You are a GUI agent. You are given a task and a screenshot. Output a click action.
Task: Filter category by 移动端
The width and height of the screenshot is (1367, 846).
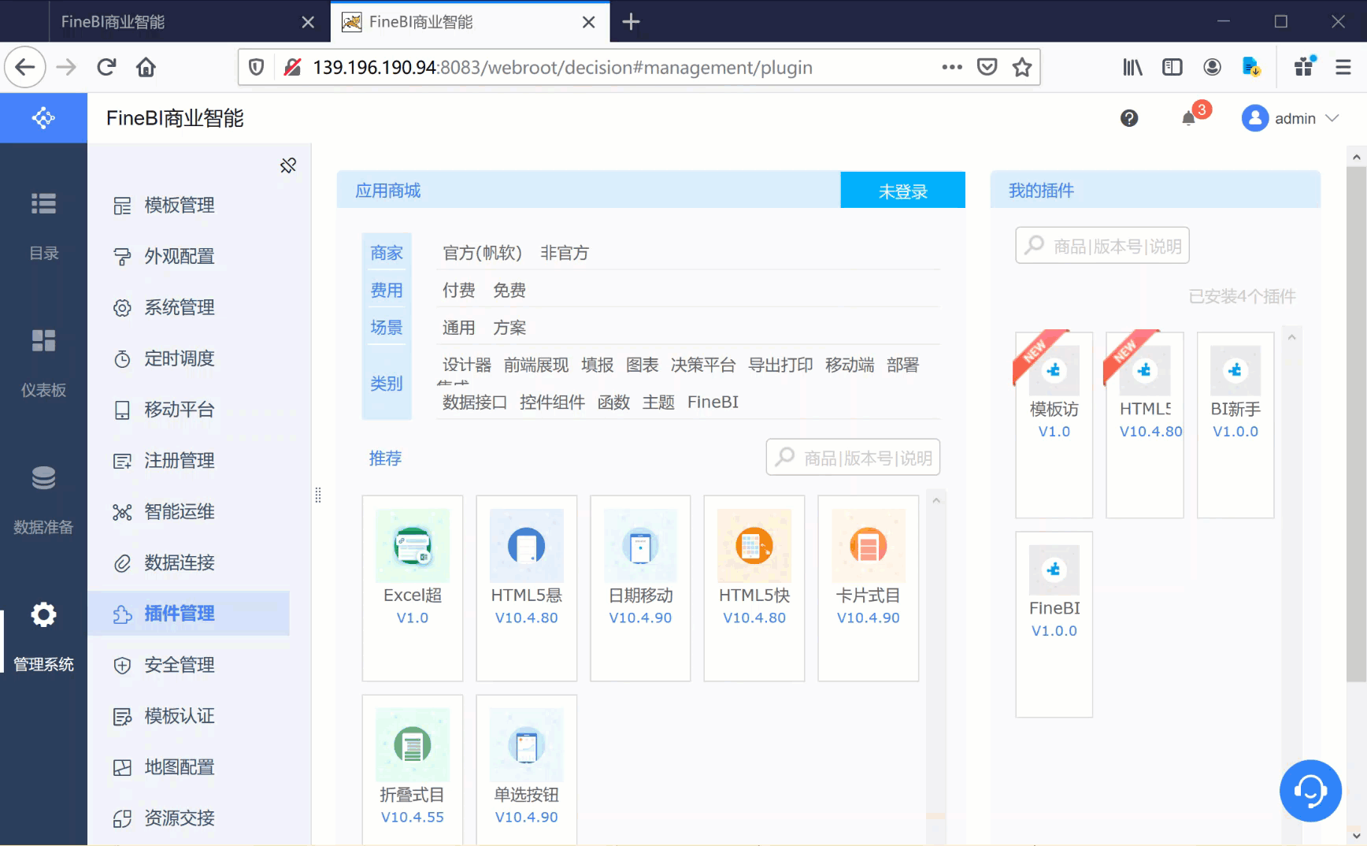850,365
